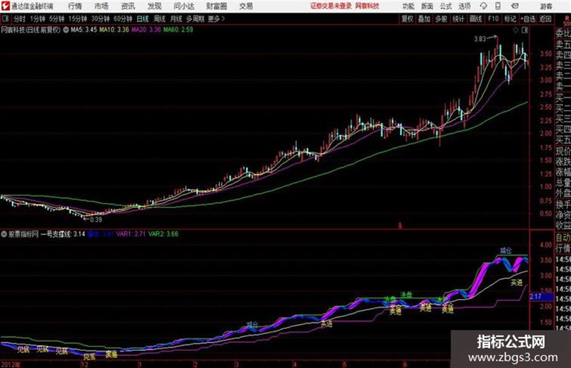The image size is (571, 368).
Task: Switch to 分时 chart period
Action: (20, 19)
